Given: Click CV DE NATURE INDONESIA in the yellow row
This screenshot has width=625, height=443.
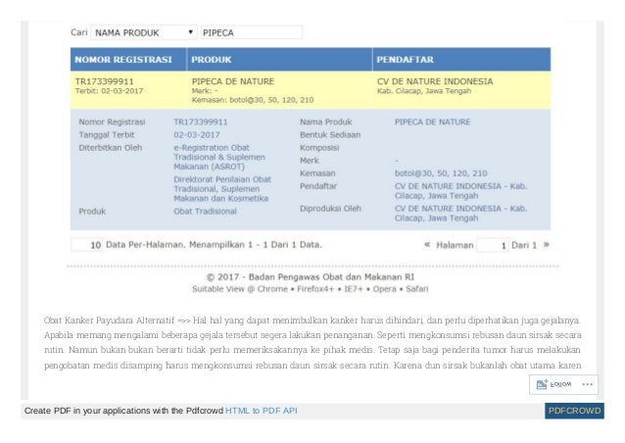Looking at the screenshot, I should [435, 81].
